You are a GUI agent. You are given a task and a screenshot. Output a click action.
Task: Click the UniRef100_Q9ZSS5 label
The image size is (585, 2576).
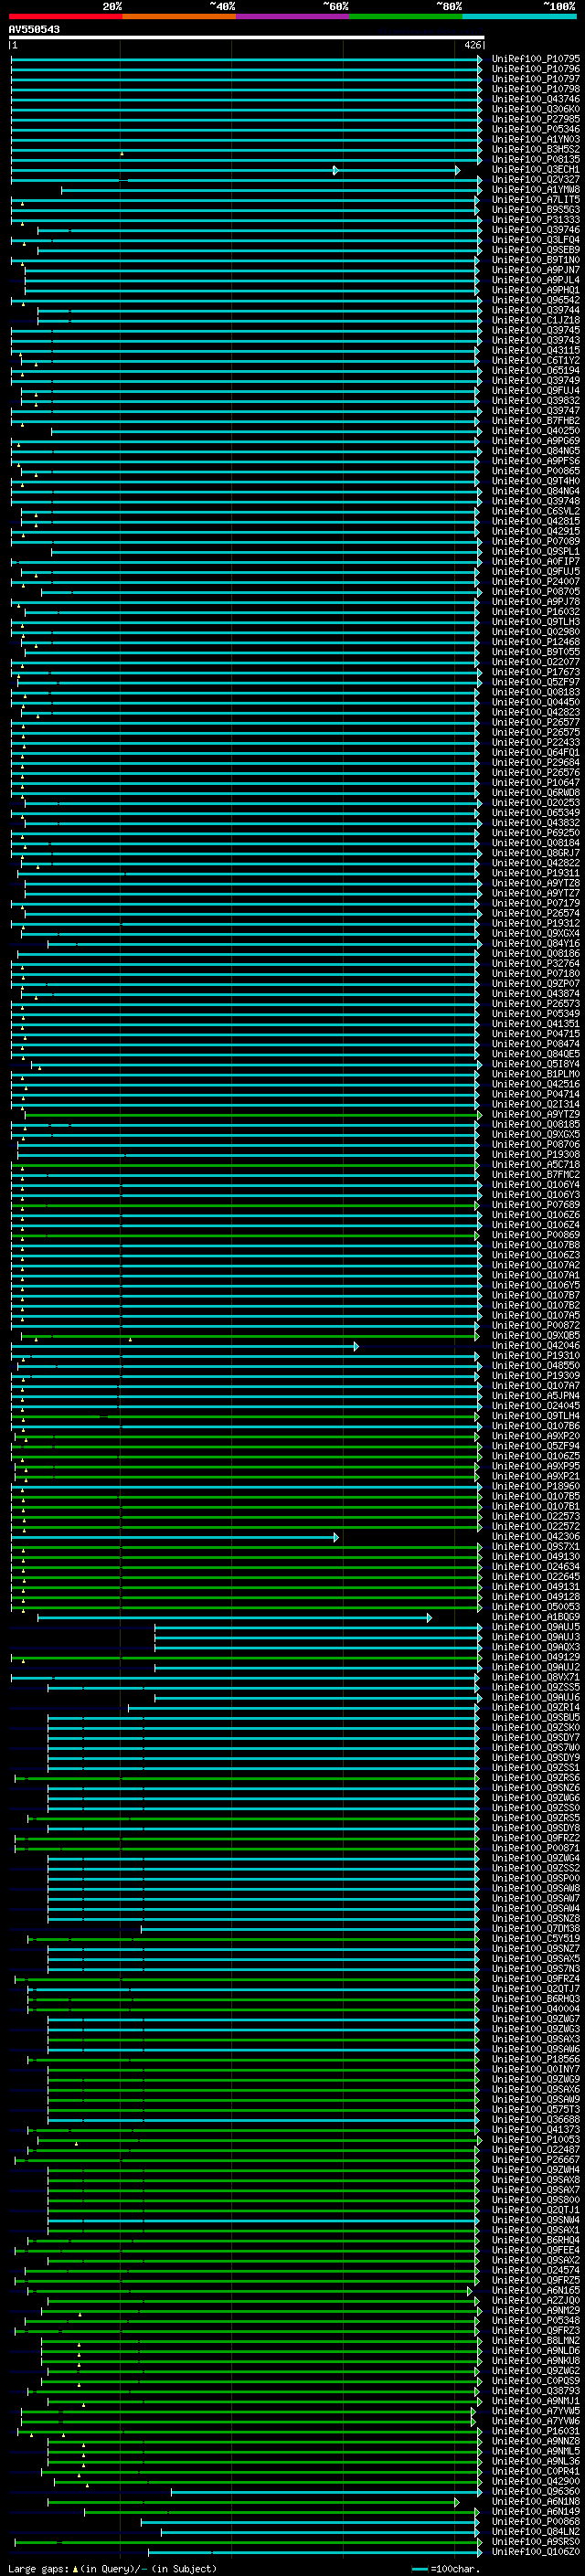click(x=536, y=1687)
